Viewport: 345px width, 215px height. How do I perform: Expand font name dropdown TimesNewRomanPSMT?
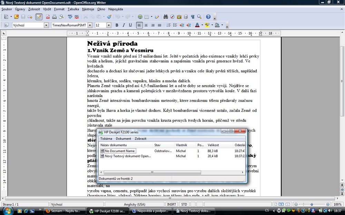point(90,25)
